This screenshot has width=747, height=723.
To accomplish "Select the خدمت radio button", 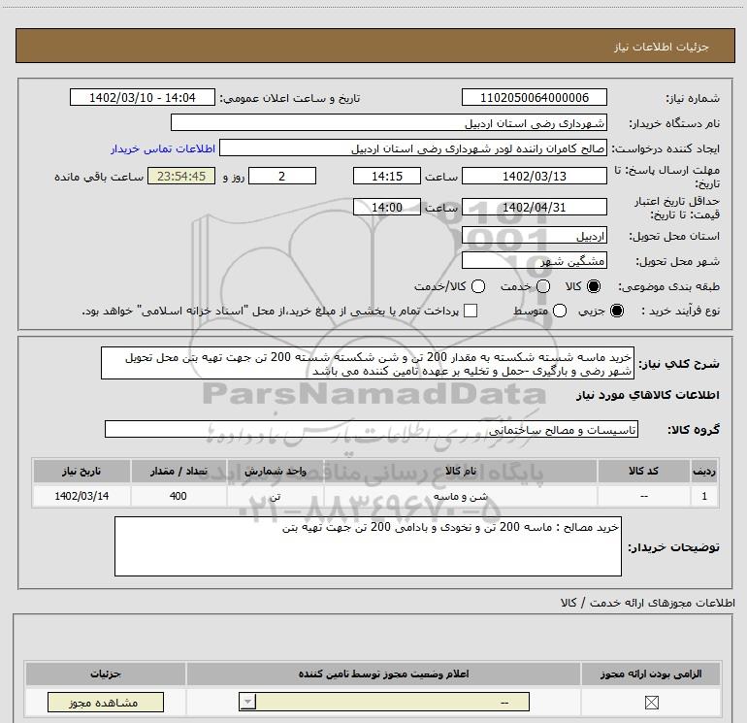I will point(543,286).
